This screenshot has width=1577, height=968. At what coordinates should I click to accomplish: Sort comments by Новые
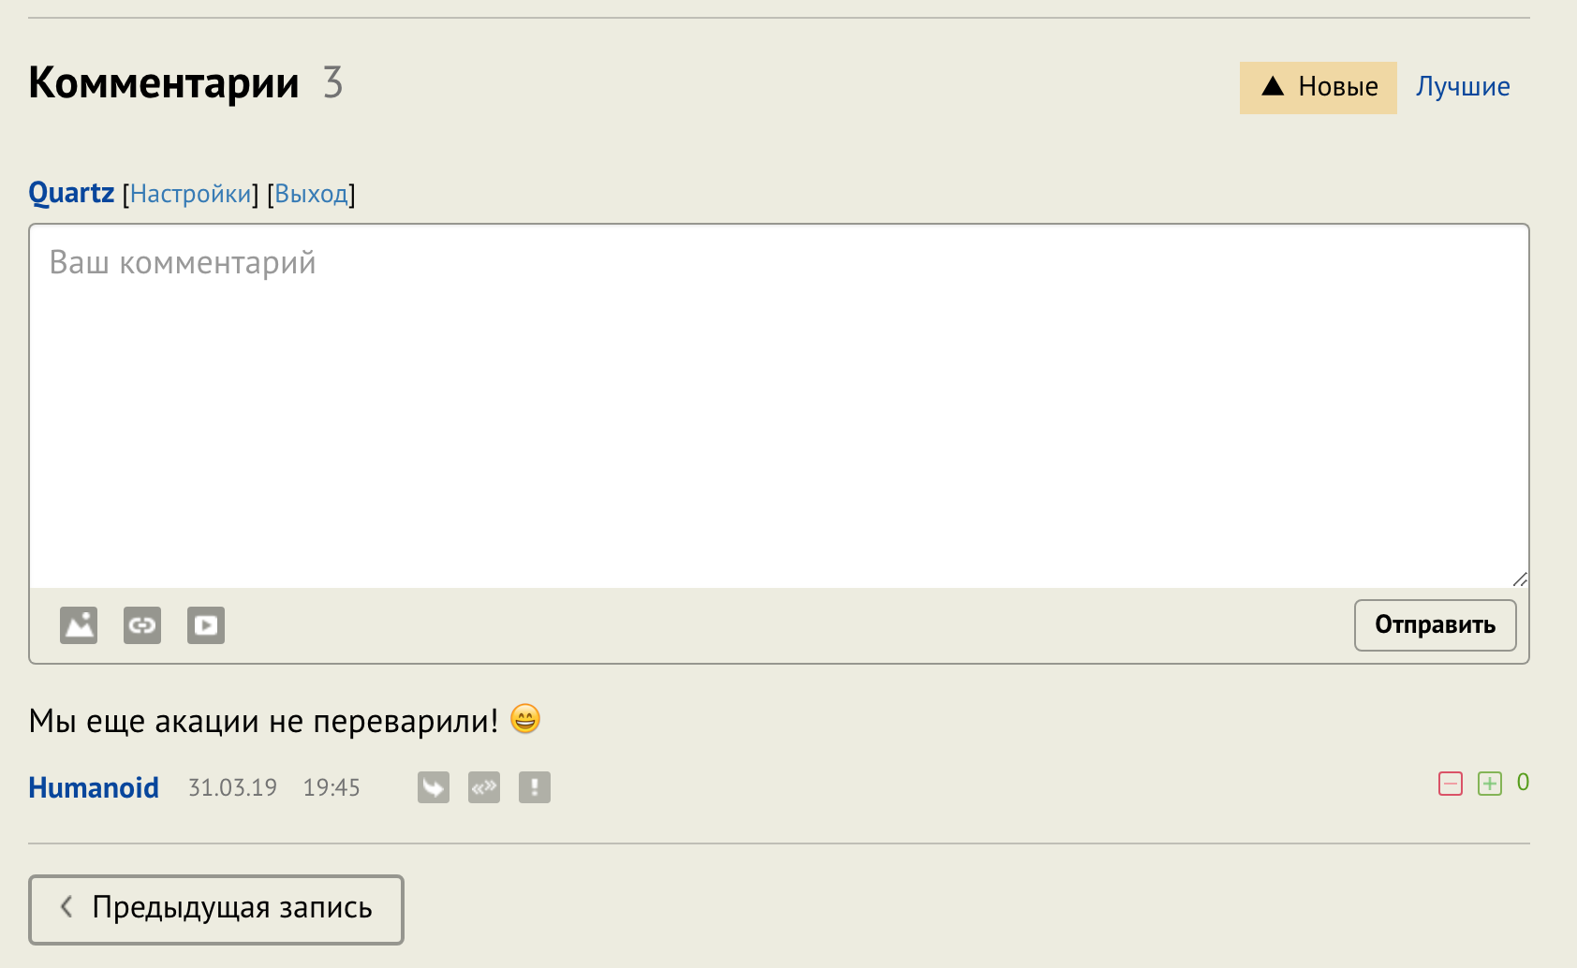[x=1319, y=88]
